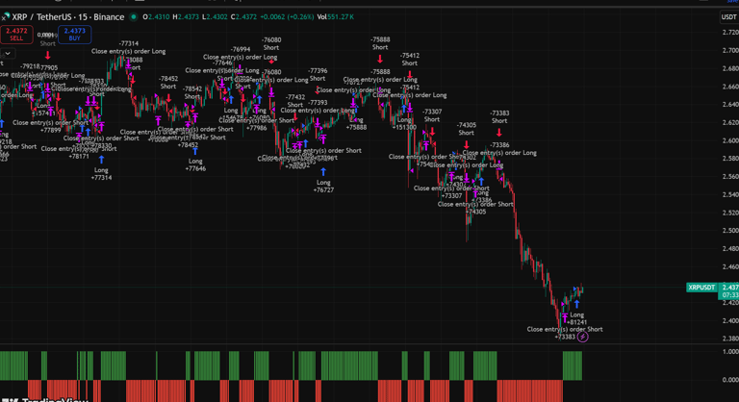Viewport: 739px width, 402px height.
Task: Click the blue arrow above Long +81241
Action: [577, 305]
